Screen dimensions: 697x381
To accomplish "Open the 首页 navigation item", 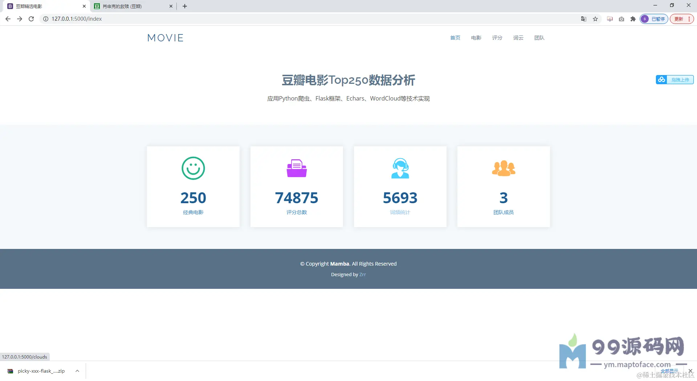I will tap(455, 38).
